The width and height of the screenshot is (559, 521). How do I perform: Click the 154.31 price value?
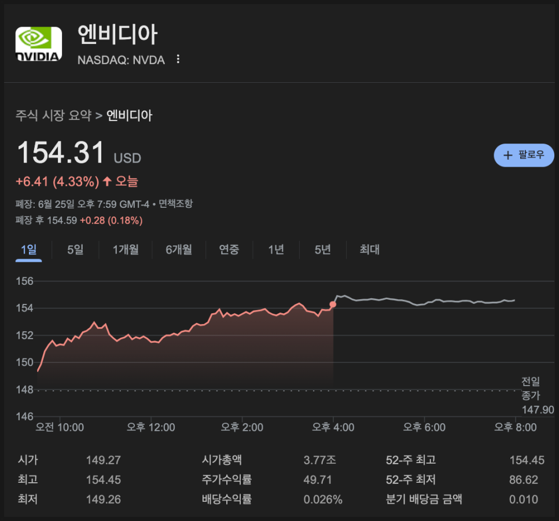click(x=61, y=153)
